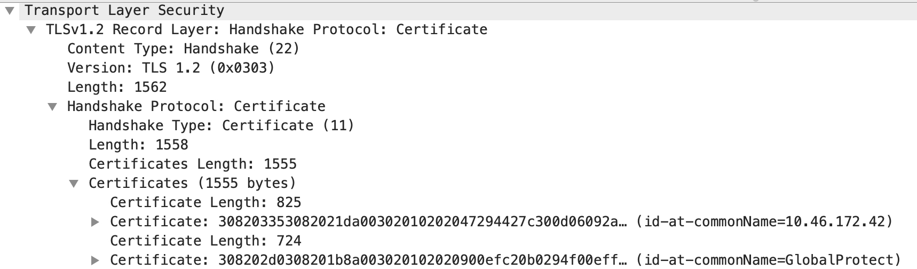Collapse the Handshake Protocol: Certificate node

[x=52, y=107]
